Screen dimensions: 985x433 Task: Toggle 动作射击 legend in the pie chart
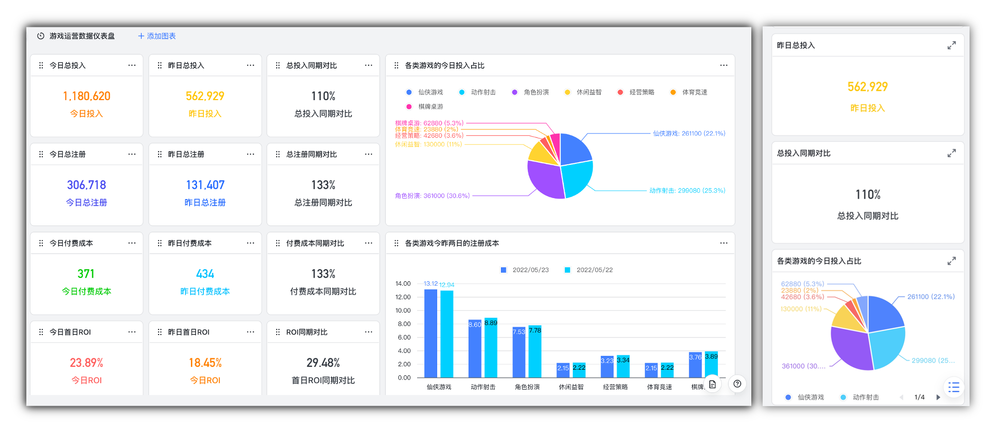[478, 92]
